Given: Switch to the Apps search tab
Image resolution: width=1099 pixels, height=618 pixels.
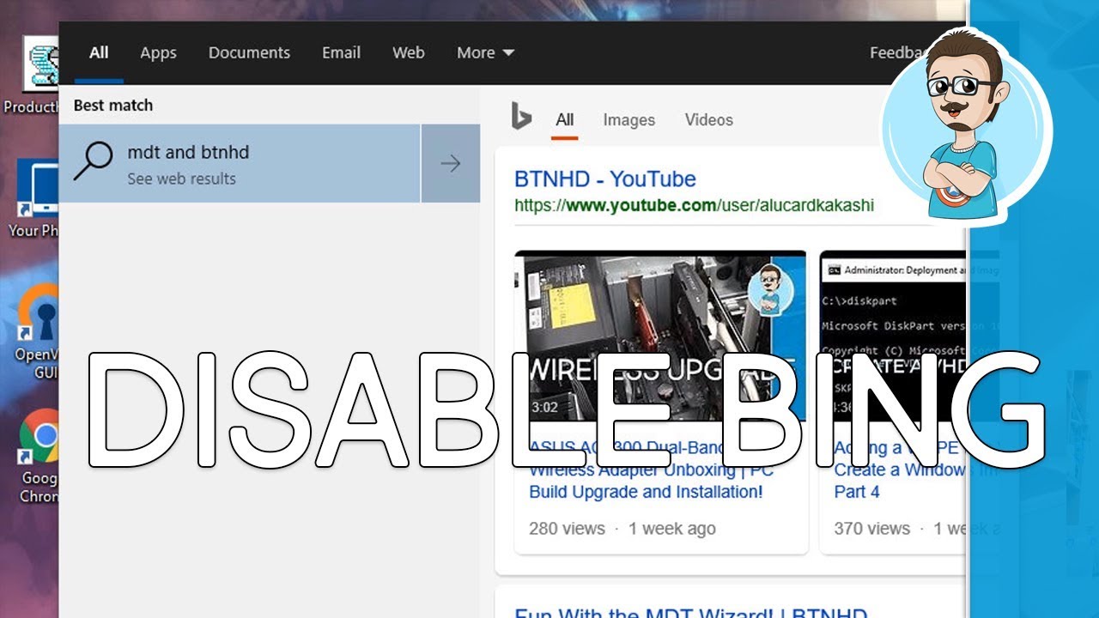Looking at the screenshot, I should coord(158,52).
